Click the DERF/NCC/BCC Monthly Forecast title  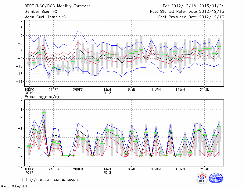click(57, 6)
